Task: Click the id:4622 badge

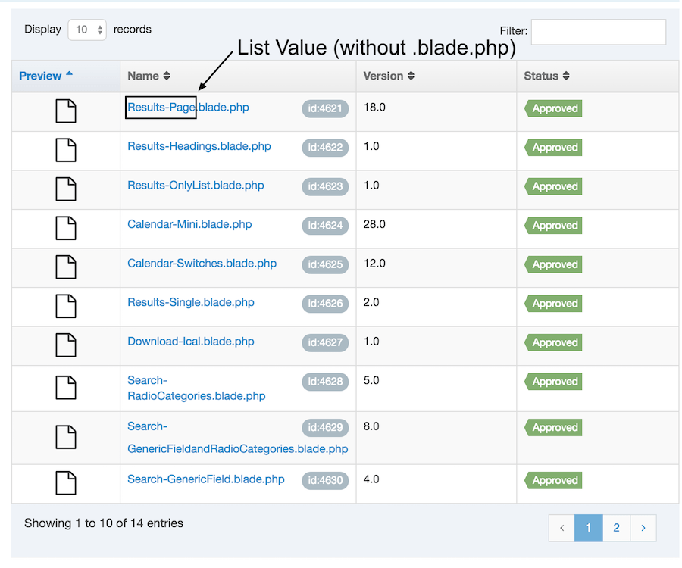Action: tap(325, 148)
